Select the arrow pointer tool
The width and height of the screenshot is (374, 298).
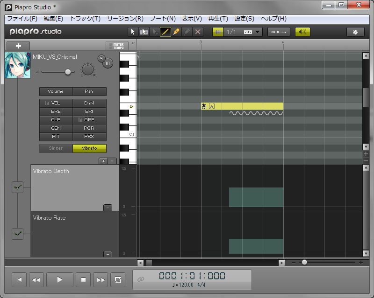[133, 32]
